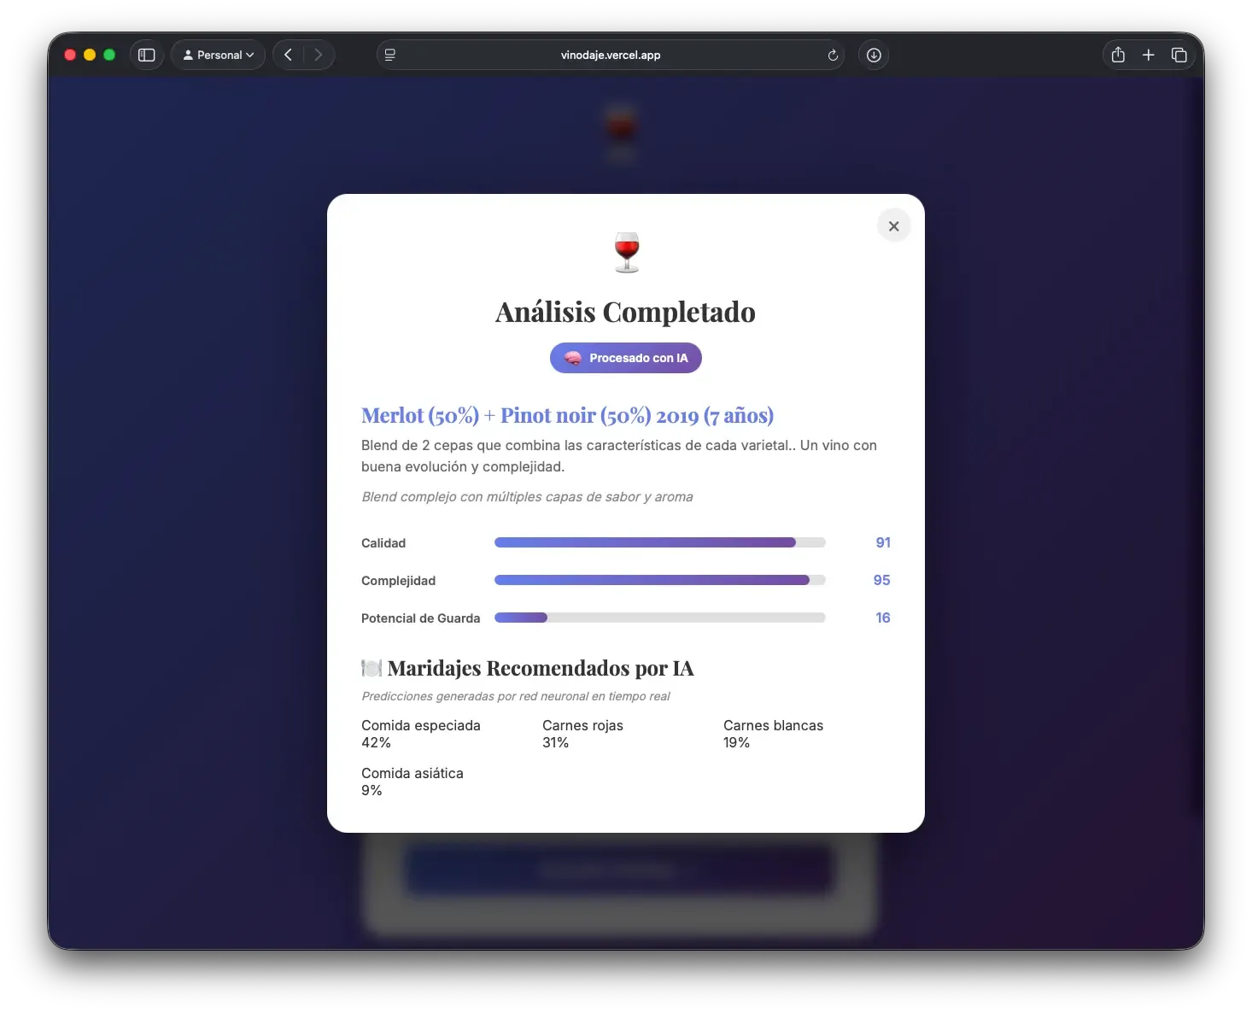This screenshot has width=1252, height=1013.
Task: Click the wine glass emoji icon
Action: coord(626,252)
